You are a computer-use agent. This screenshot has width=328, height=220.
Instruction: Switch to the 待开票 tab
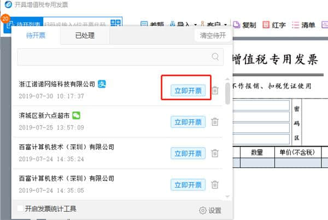pos(36,36)
